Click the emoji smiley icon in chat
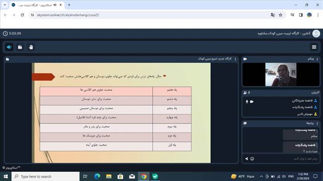The image size is (323, 181). pos(252,159)
